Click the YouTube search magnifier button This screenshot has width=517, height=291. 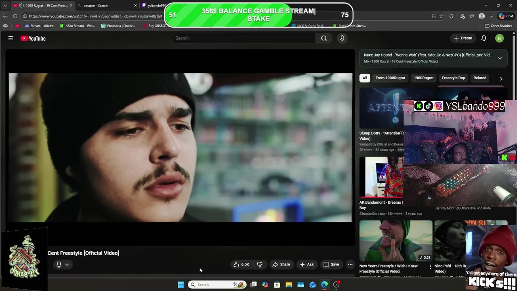[324, 38]
